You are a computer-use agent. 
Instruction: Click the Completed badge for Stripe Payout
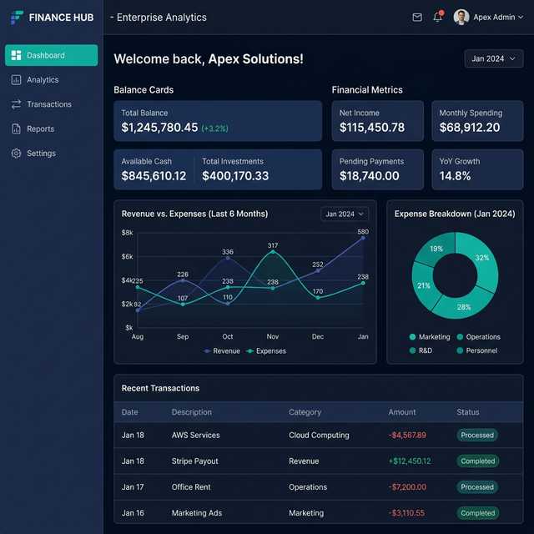click(x=478, y=461)
